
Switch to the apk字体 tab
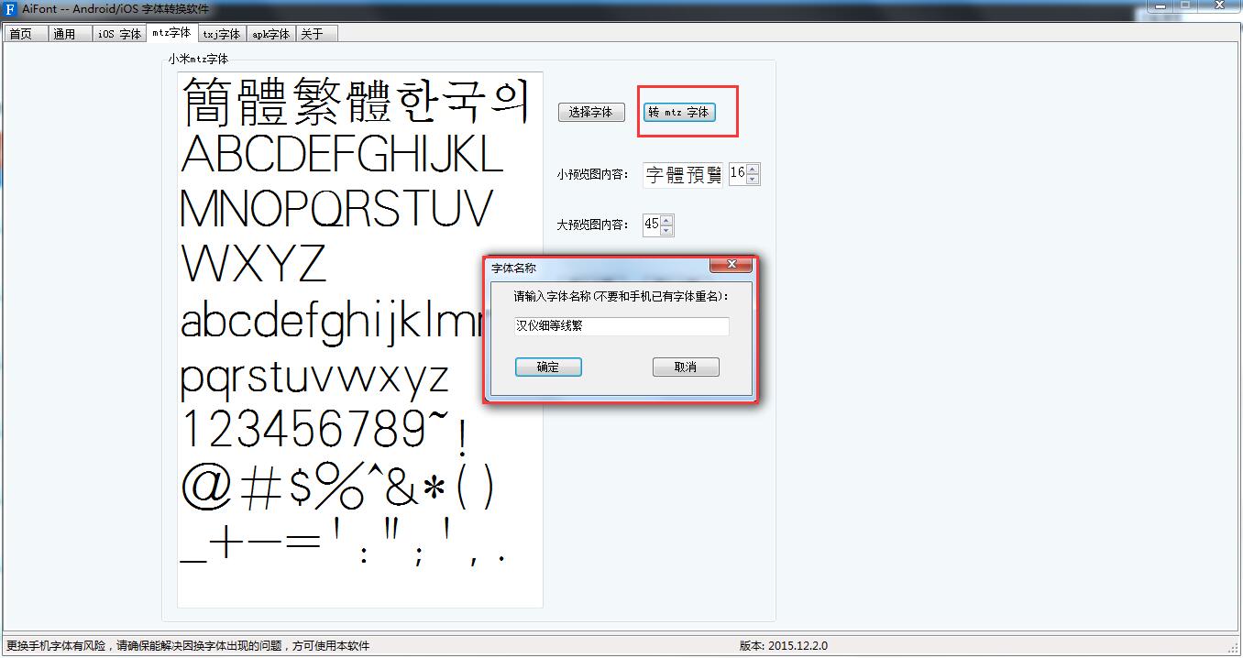pyautogui.click(x=269, y=32)
